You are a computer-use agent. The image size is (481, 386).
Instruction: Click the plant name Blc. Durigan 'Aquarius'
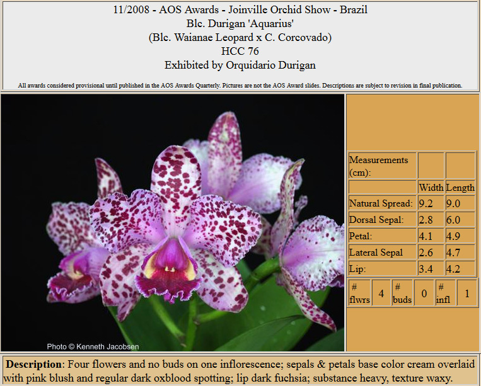click(240, 24)
